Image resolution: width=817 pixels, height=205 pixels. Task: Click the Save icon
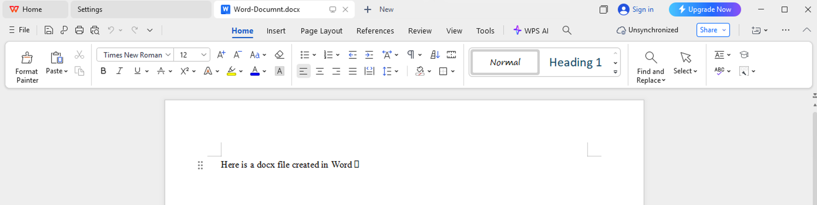point(49,30)
